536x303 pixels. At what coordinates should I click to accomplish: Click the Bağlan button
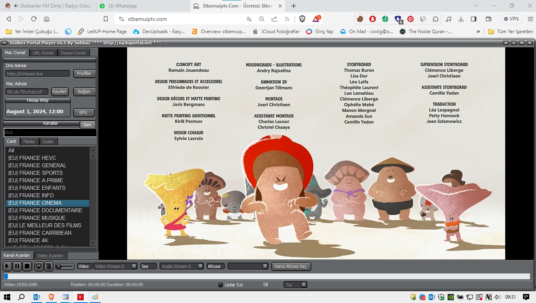click(84, 92)
